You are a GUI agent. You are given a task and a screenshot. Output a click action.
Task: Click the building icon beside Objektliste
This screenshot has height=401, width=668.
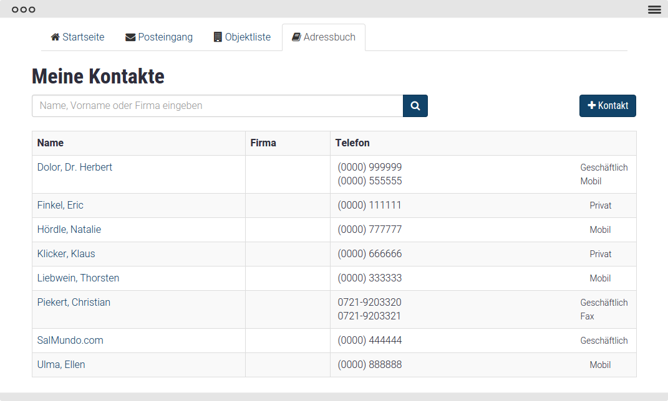(x=218, y=37)
